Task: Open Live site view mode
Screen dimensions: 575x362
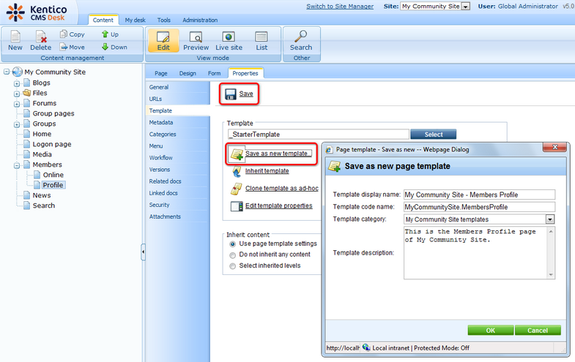Action: 229,37
